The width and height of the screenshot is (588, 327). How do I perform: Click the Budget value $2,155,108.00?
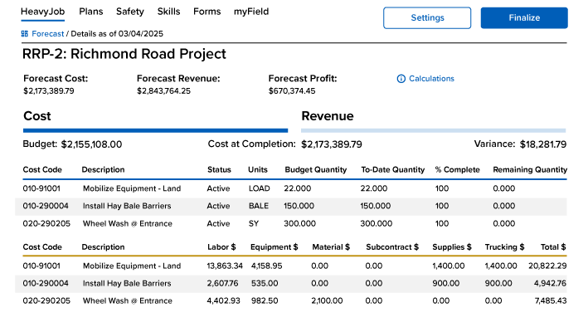pos(91,144)
